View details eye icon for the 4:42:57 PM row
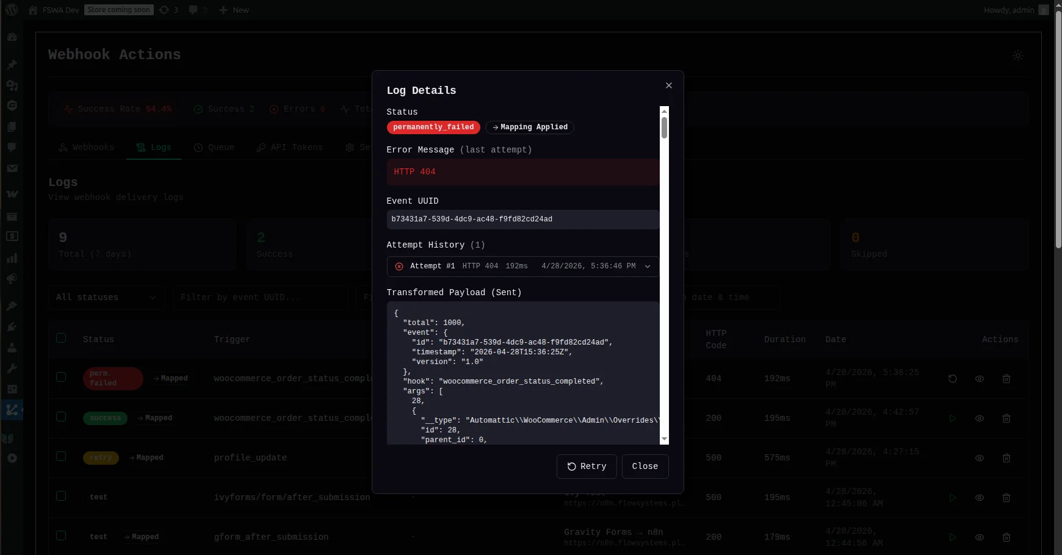The height and width of the screenshot is (555, 1062). point(980,418)
